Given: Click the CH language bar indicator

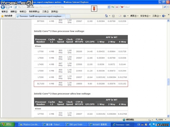Looking at the screenshot, I should (139, 124).
